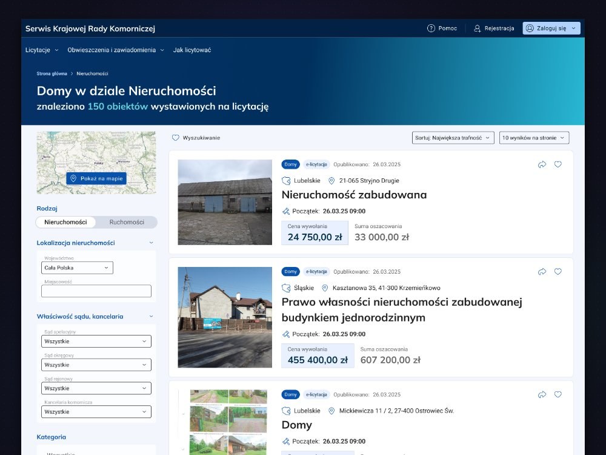The image size is (606, 455).
Task: Open the Nieruchomość zabudowana listing title
Action: [x=354, y=195]
